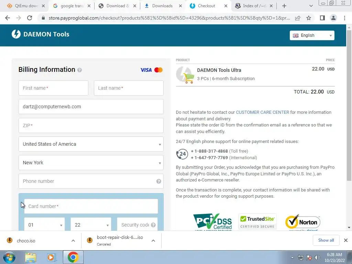Open the tab search chevron

(311, 6)
